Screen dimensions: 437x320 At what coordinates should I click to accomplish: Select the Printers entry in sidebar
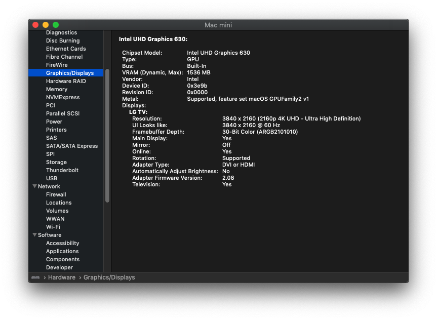click(x=56, y=130)
